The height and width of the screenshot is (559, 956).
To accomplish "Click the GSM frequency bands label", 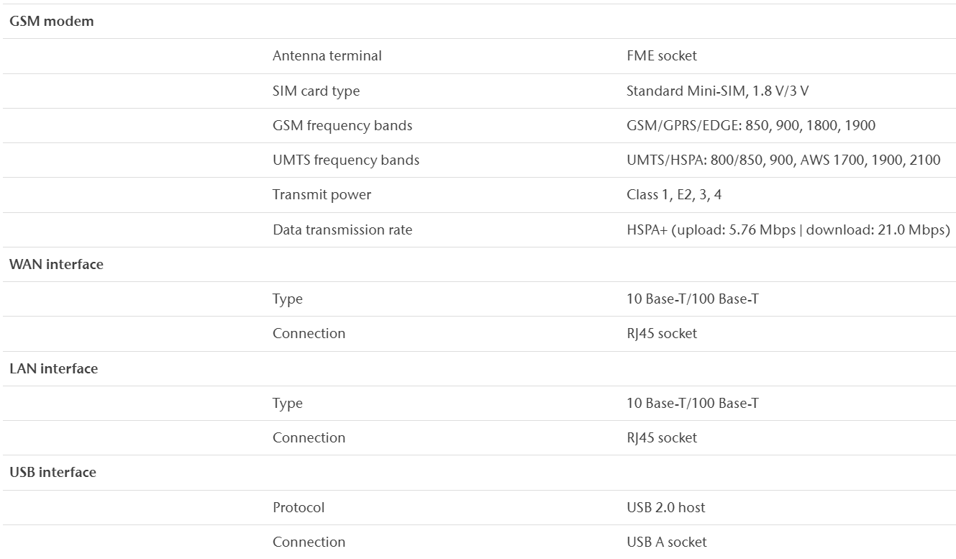I will (342, 125).
